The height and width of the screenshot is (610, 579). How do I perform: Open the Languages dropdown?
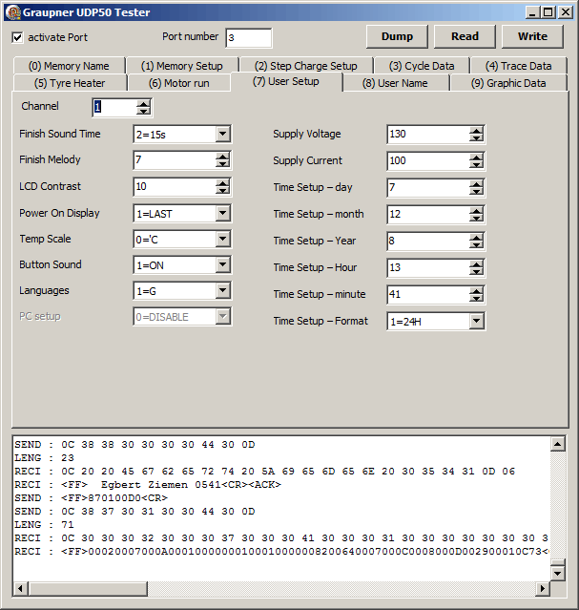(223, 290)
